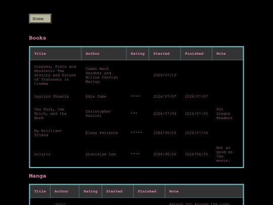The width and height of the screenshot is (273, 205).
Task: Click the Books table Rating column header
Action: pos(138,54)
